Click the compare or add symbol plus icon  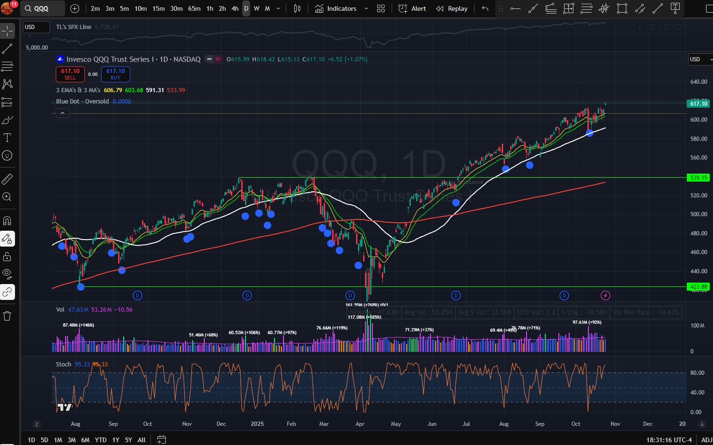tap(74, 8)
